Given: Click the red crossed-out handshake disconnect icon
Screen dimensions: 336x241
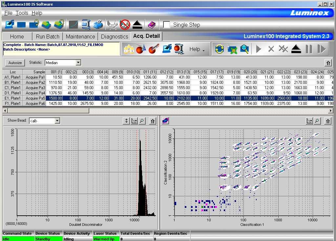Looking at the screenshot, I should [125, 25].
